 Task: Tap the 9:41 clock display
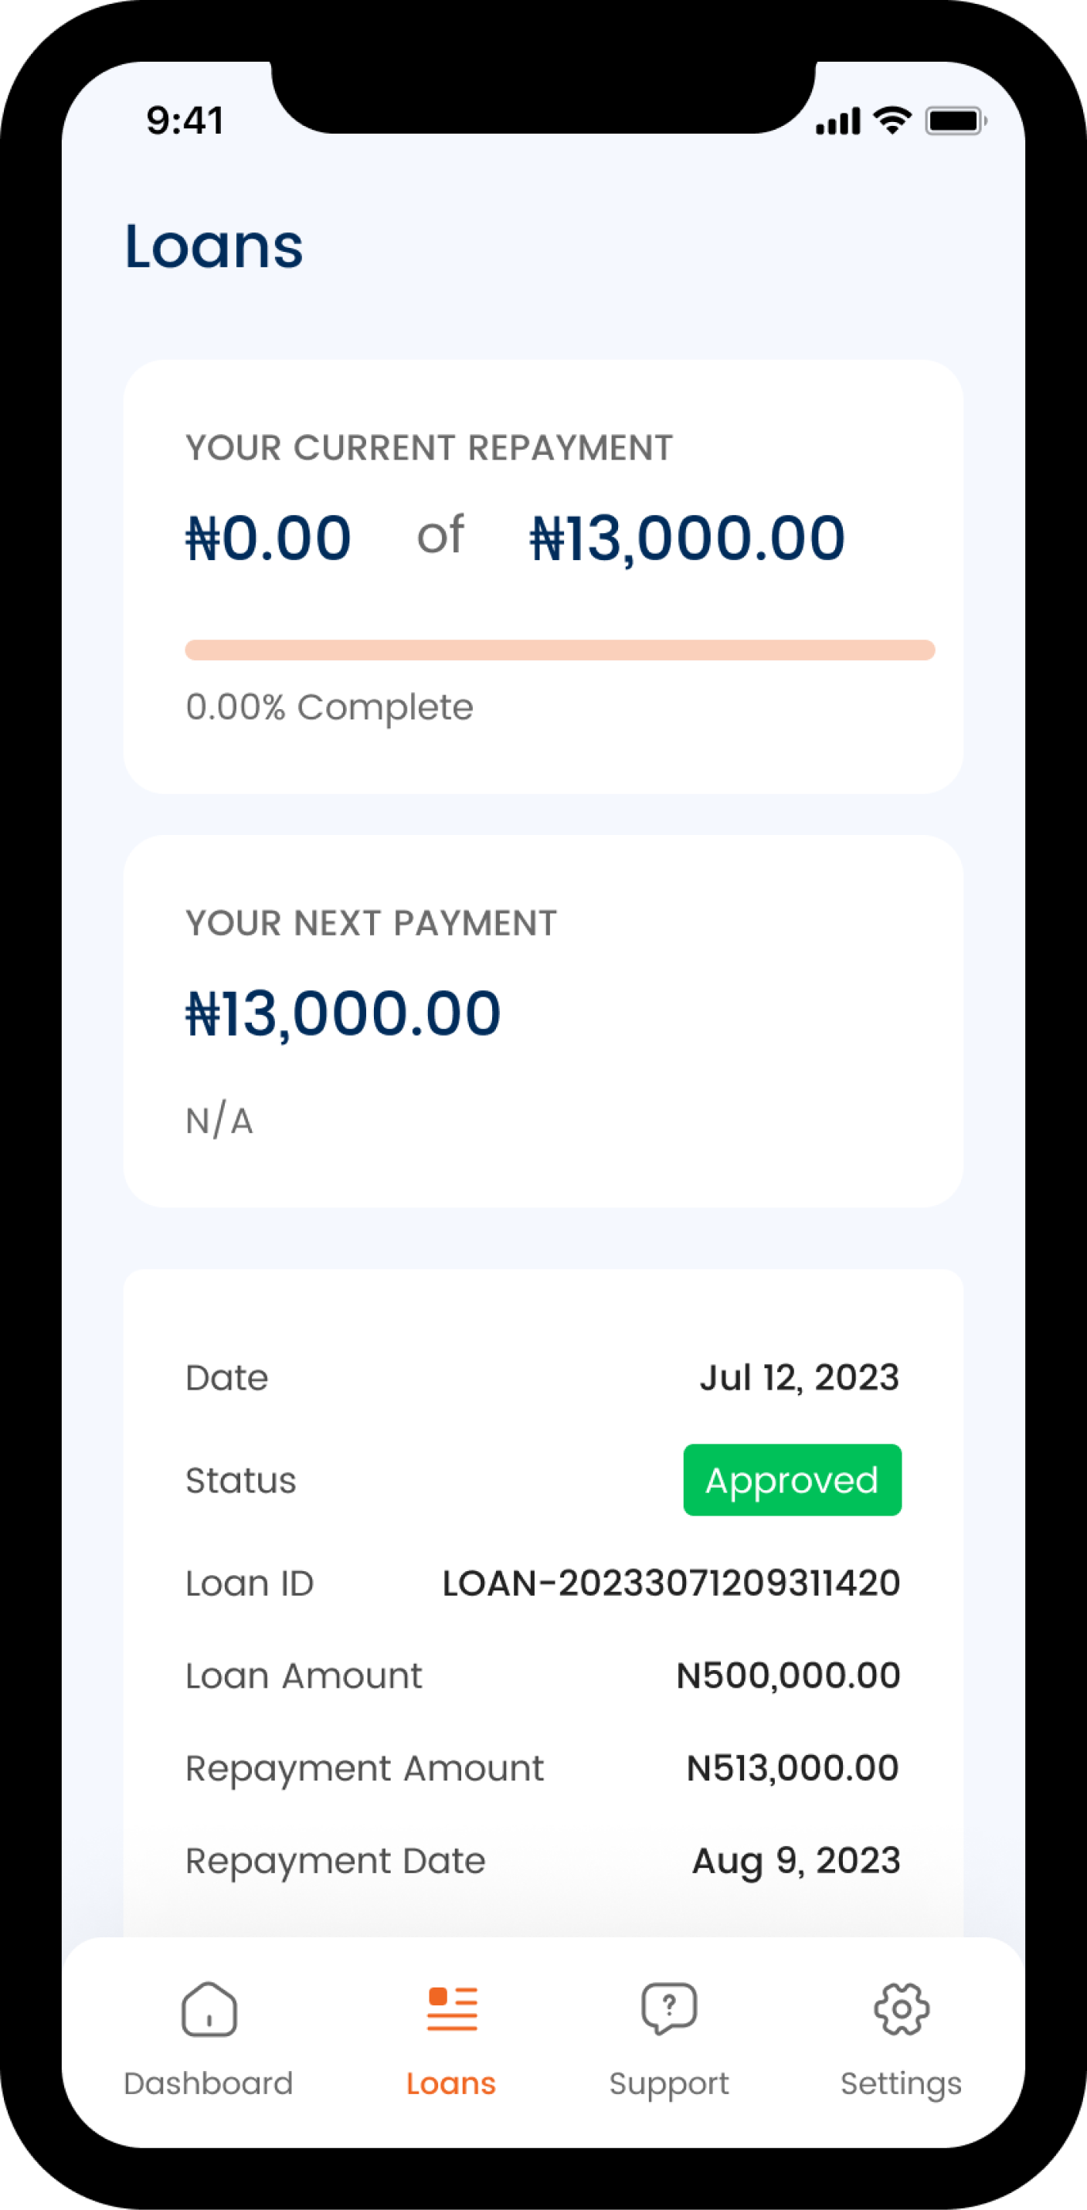click(x=185, y=120)
